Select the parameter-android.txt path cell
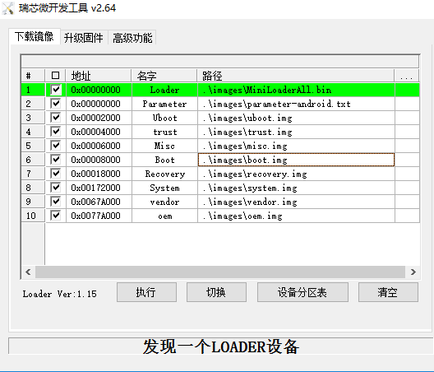 pyautogui.click(x=296, y=104)
